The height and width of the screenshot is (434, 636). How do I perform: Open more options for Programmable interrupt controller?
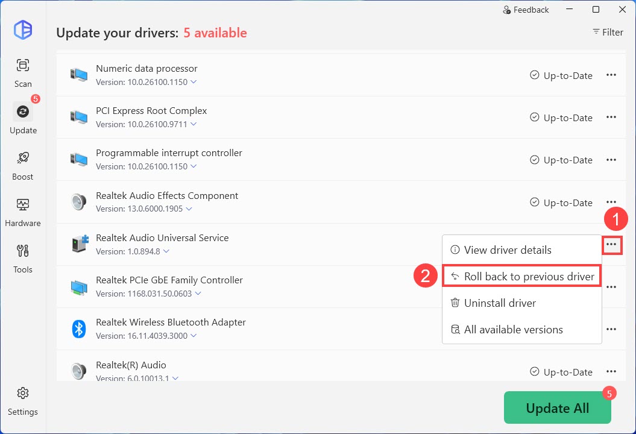click(x=611, y=160)
